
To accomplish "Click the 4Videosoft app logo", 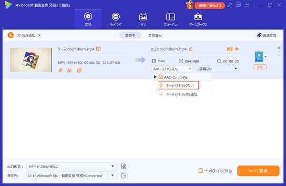I will tap(8, 5).
